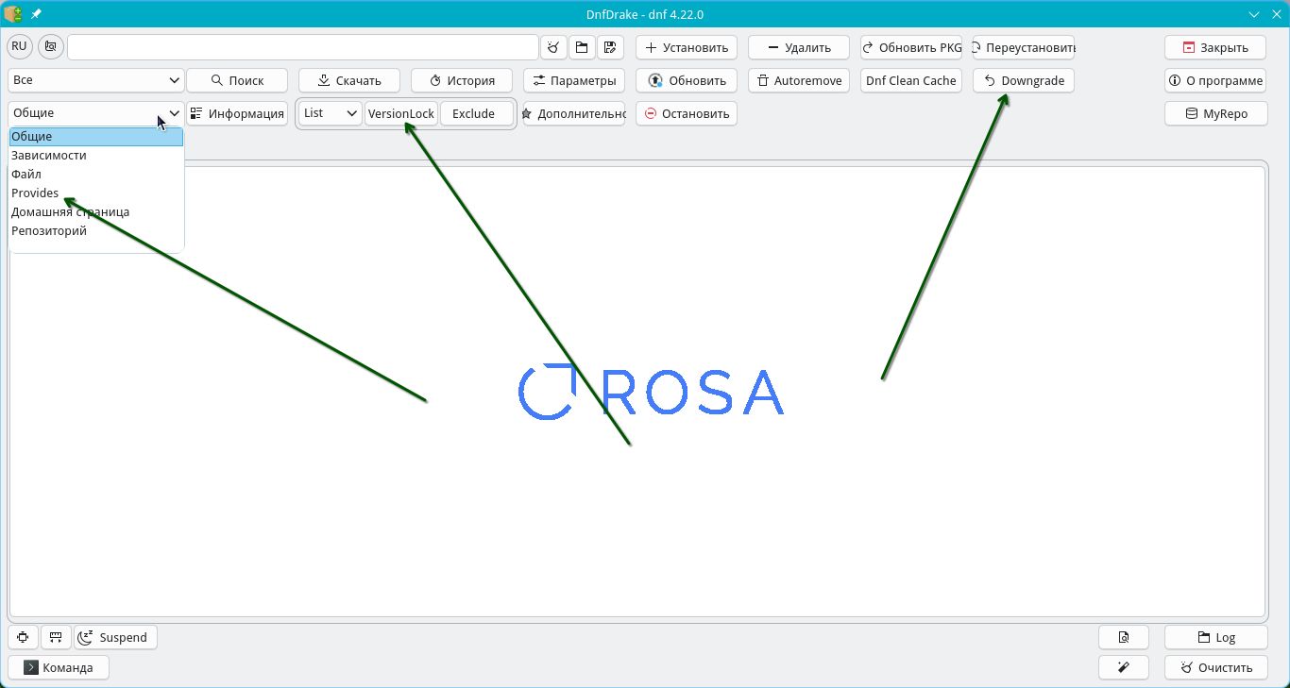Collapse the Общие info type dropdown

(95, 113)
